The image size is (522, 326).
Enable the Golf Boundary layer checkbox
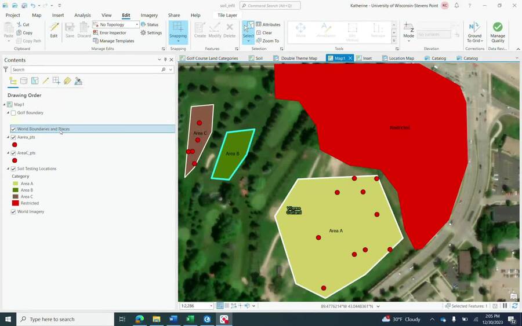[x=13, y=113]
